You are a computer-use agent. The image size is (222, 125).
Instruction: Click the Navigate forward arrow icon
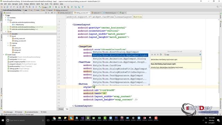pos(36,7)
